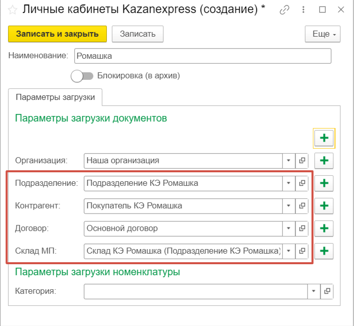Copy link using the chain icon
Viewport: 354px width, 326px height.
(x=284, y=10)
